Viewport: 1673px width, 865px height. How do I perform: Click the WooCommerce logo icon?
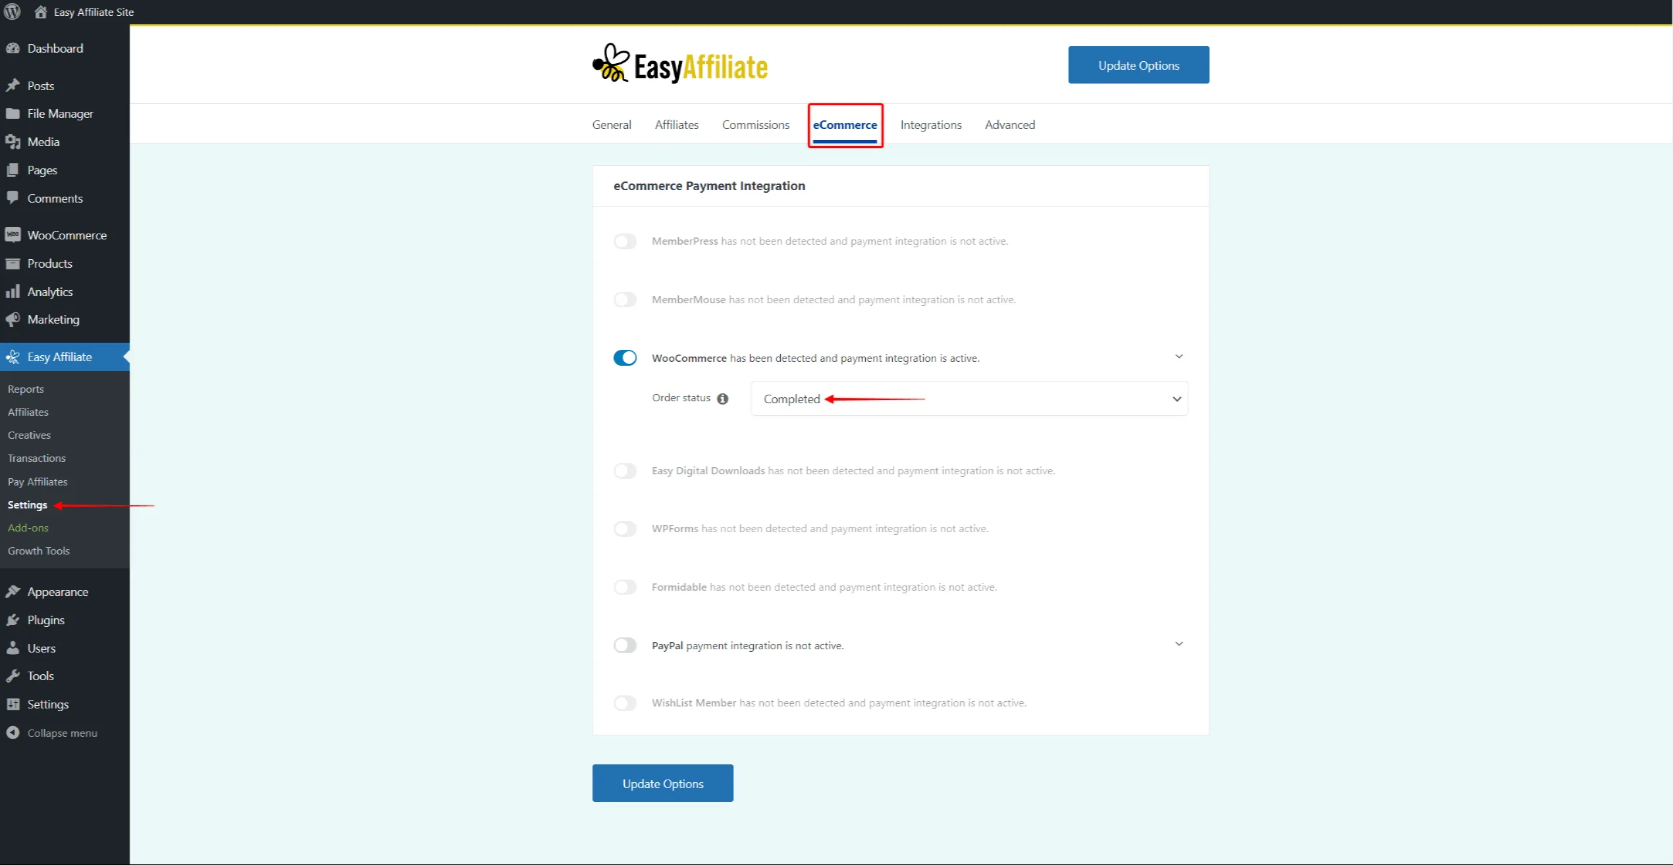(13, 235)
